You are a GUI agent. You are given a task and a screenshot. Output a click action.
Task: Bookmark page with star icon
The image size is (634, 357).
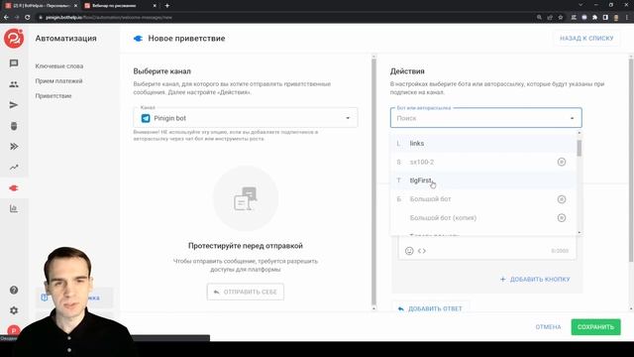click(x=561, y=18)
